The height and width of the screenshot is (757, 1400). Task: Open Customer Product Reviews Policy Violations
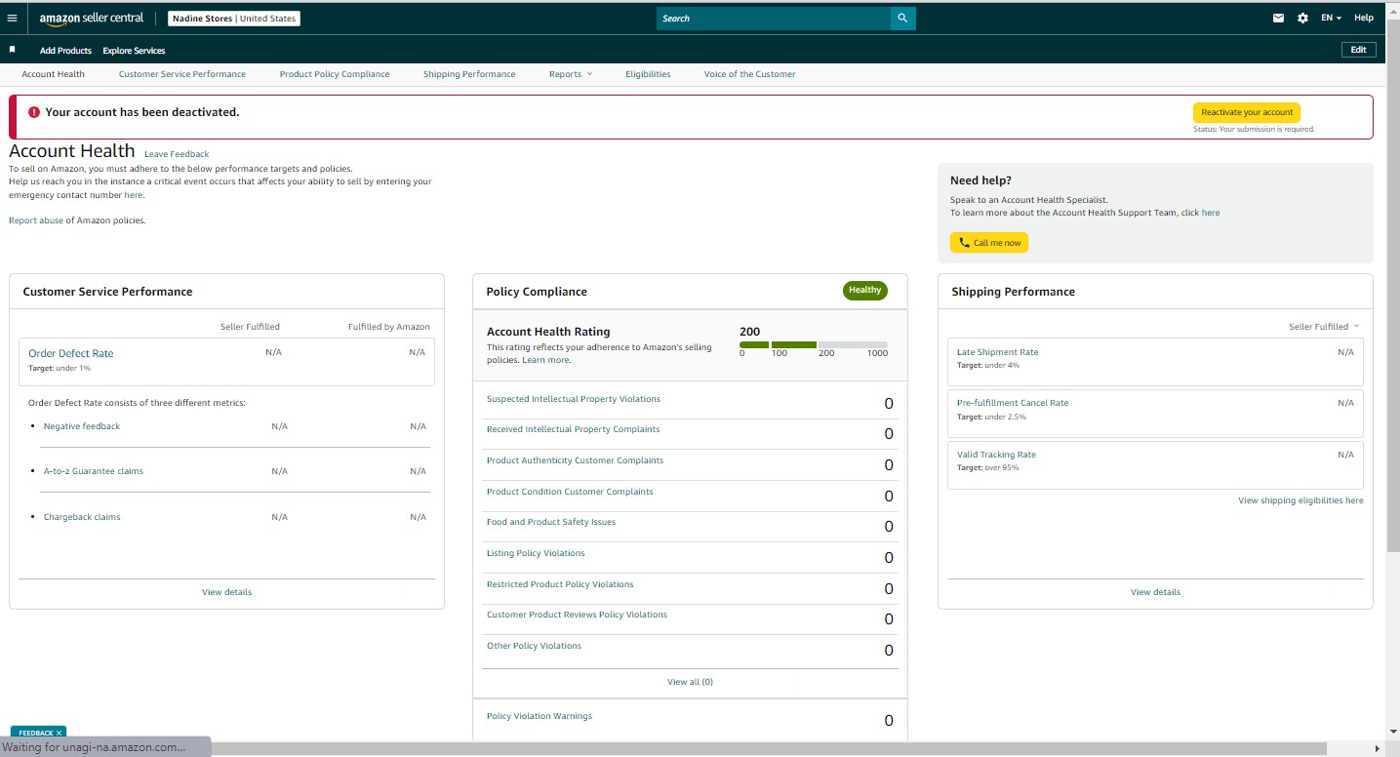coord(577,615)
